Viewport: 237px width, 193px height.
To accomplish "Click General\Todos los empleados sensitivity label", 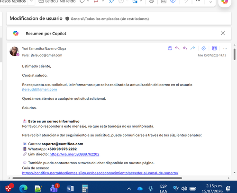I will (x=110, y=19).
